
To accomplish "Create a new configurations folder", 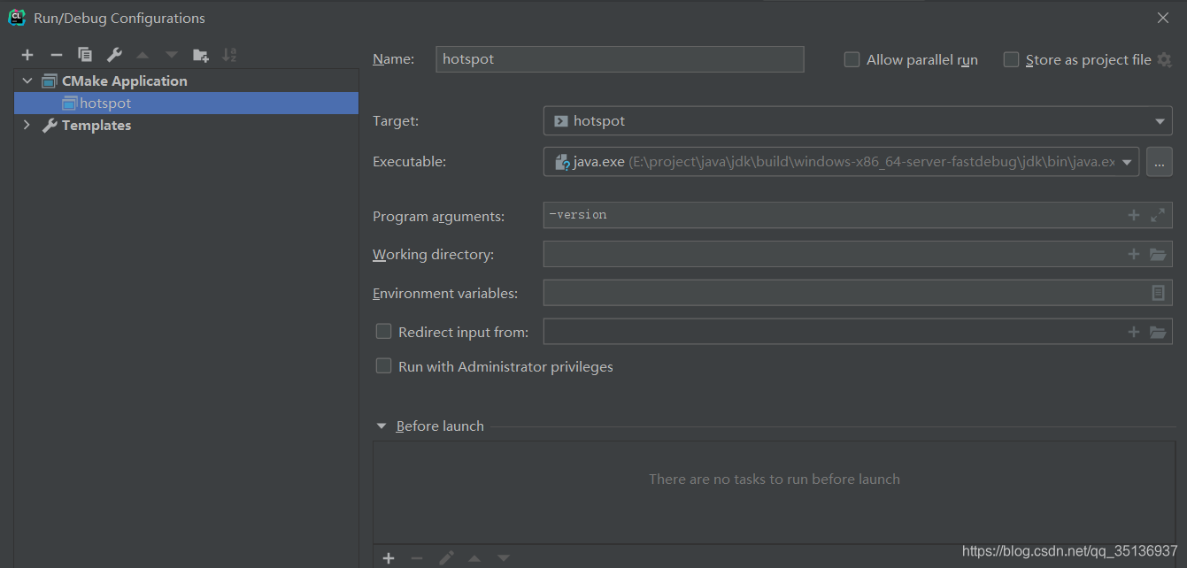I will pos(201,55).
